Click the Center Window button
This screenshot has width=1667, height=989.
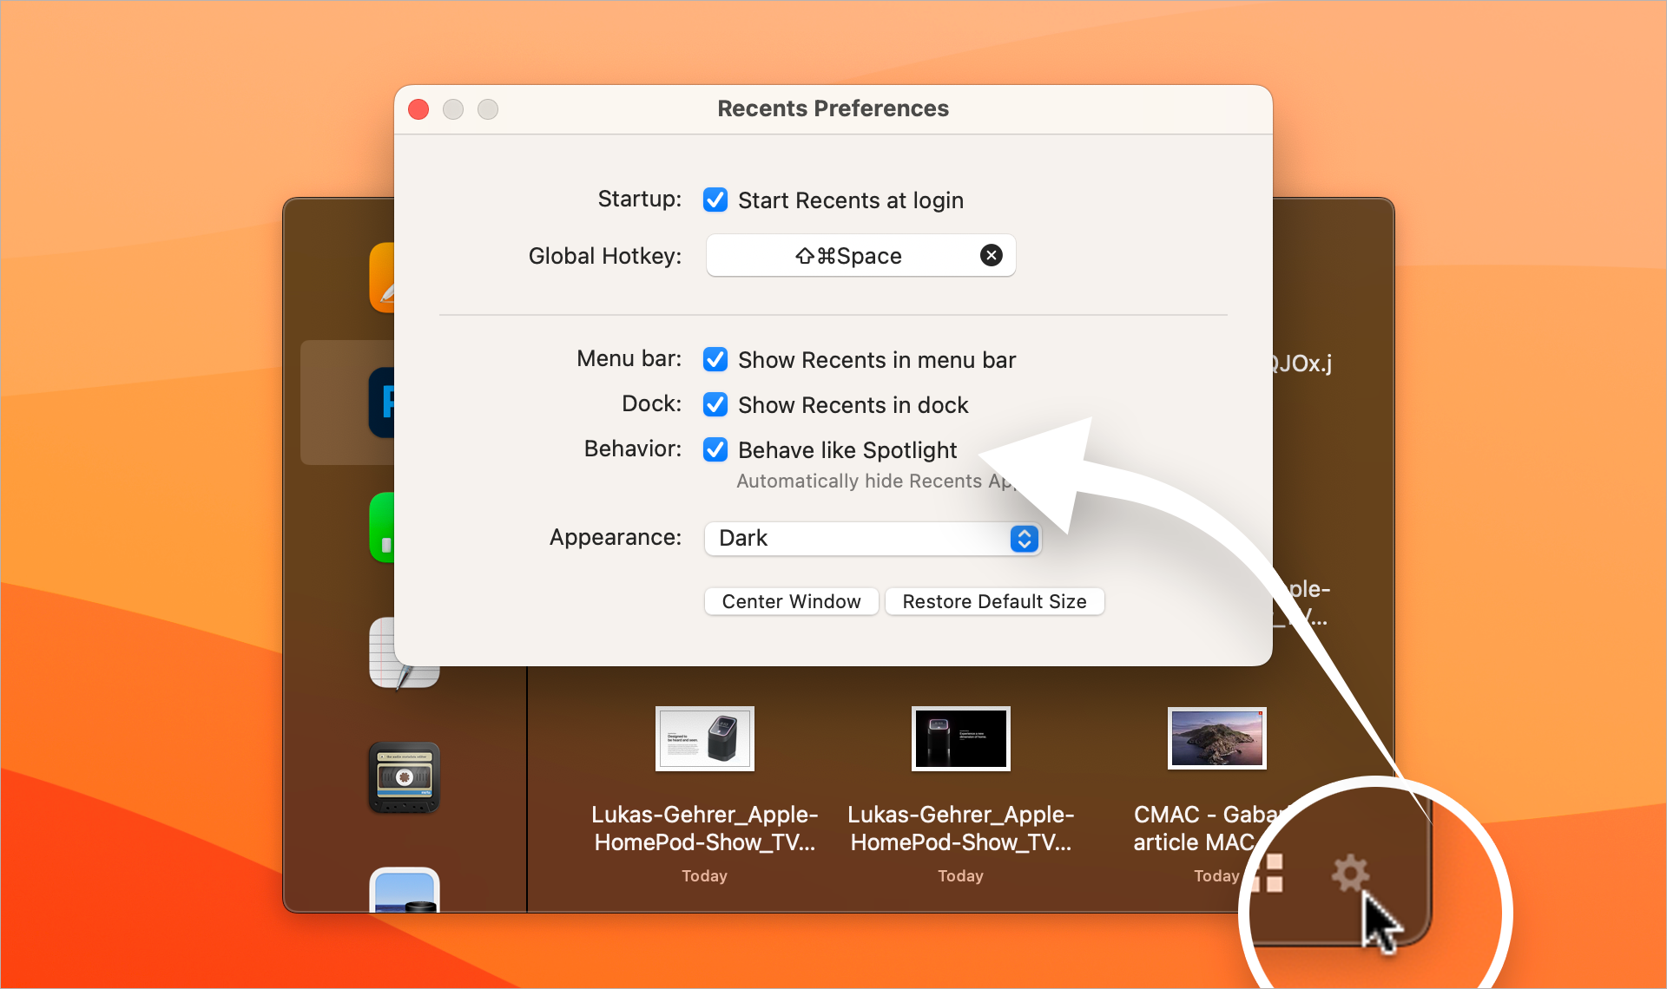[792, 601]
